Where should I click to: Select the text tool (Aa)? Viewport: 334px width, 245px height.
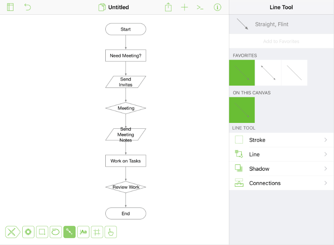pyautogui.click(x=83, y=232)
